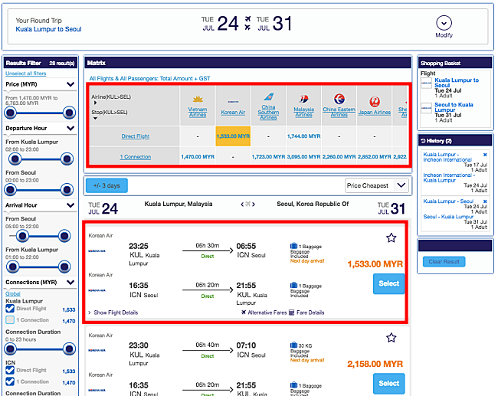Expand Show Flight Details

click(116, 313)
